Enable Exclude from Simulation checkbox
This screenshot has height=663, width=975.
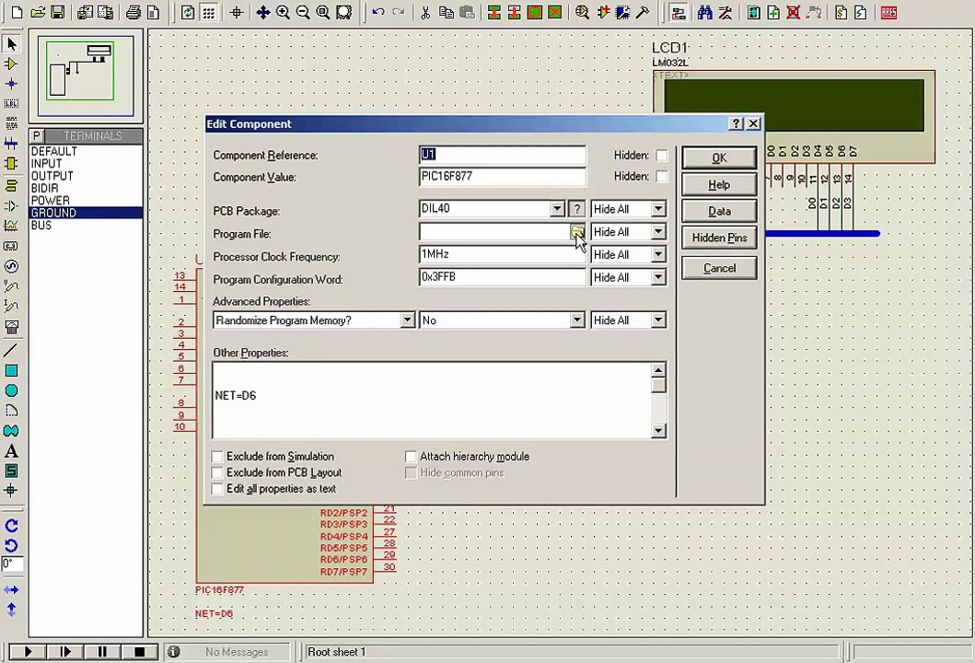coord(217,457)
